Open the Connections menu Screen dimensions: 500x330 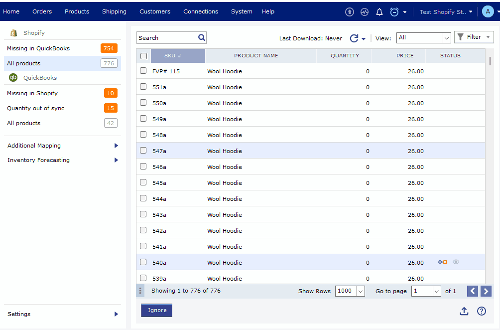tap(201, 11)
